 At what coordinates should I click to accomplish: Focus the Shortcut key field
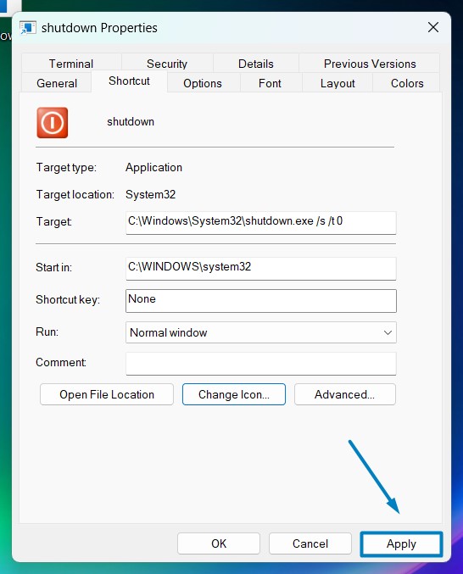[261, 301]
